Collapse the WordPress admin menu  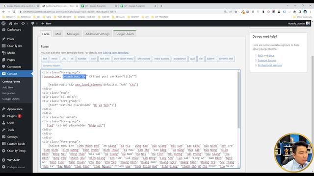16,167
